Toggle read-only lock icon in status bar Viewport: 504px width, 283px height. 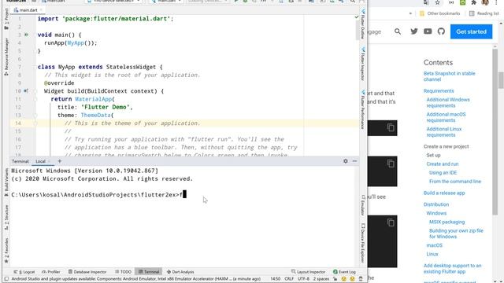tap(335, 279)
